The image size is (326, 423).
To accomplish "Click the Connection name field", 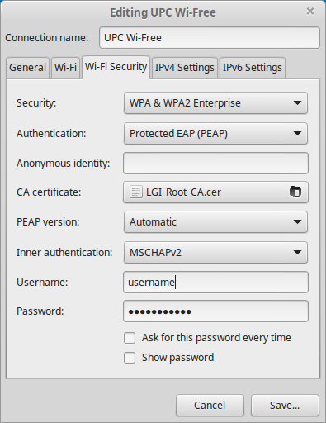I will coord(210,38).
